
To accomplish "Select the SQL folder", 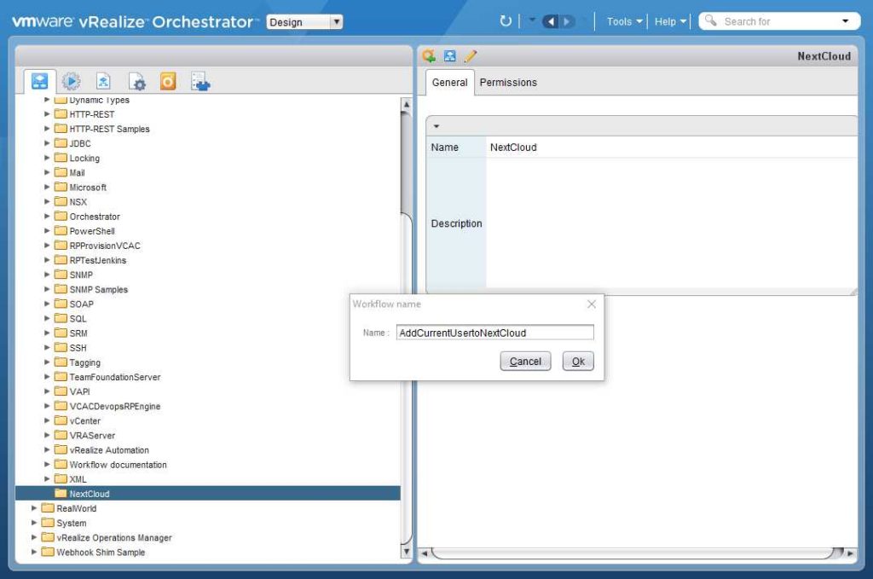I will point(71,318).
